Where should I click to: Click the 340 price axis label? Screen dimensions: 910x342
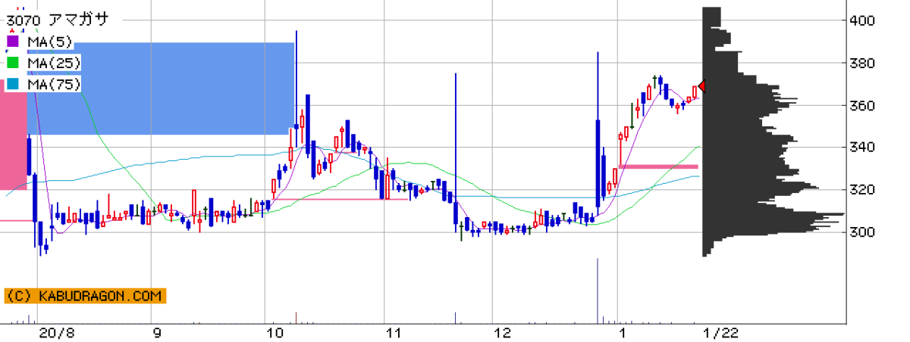pos(863,147)
